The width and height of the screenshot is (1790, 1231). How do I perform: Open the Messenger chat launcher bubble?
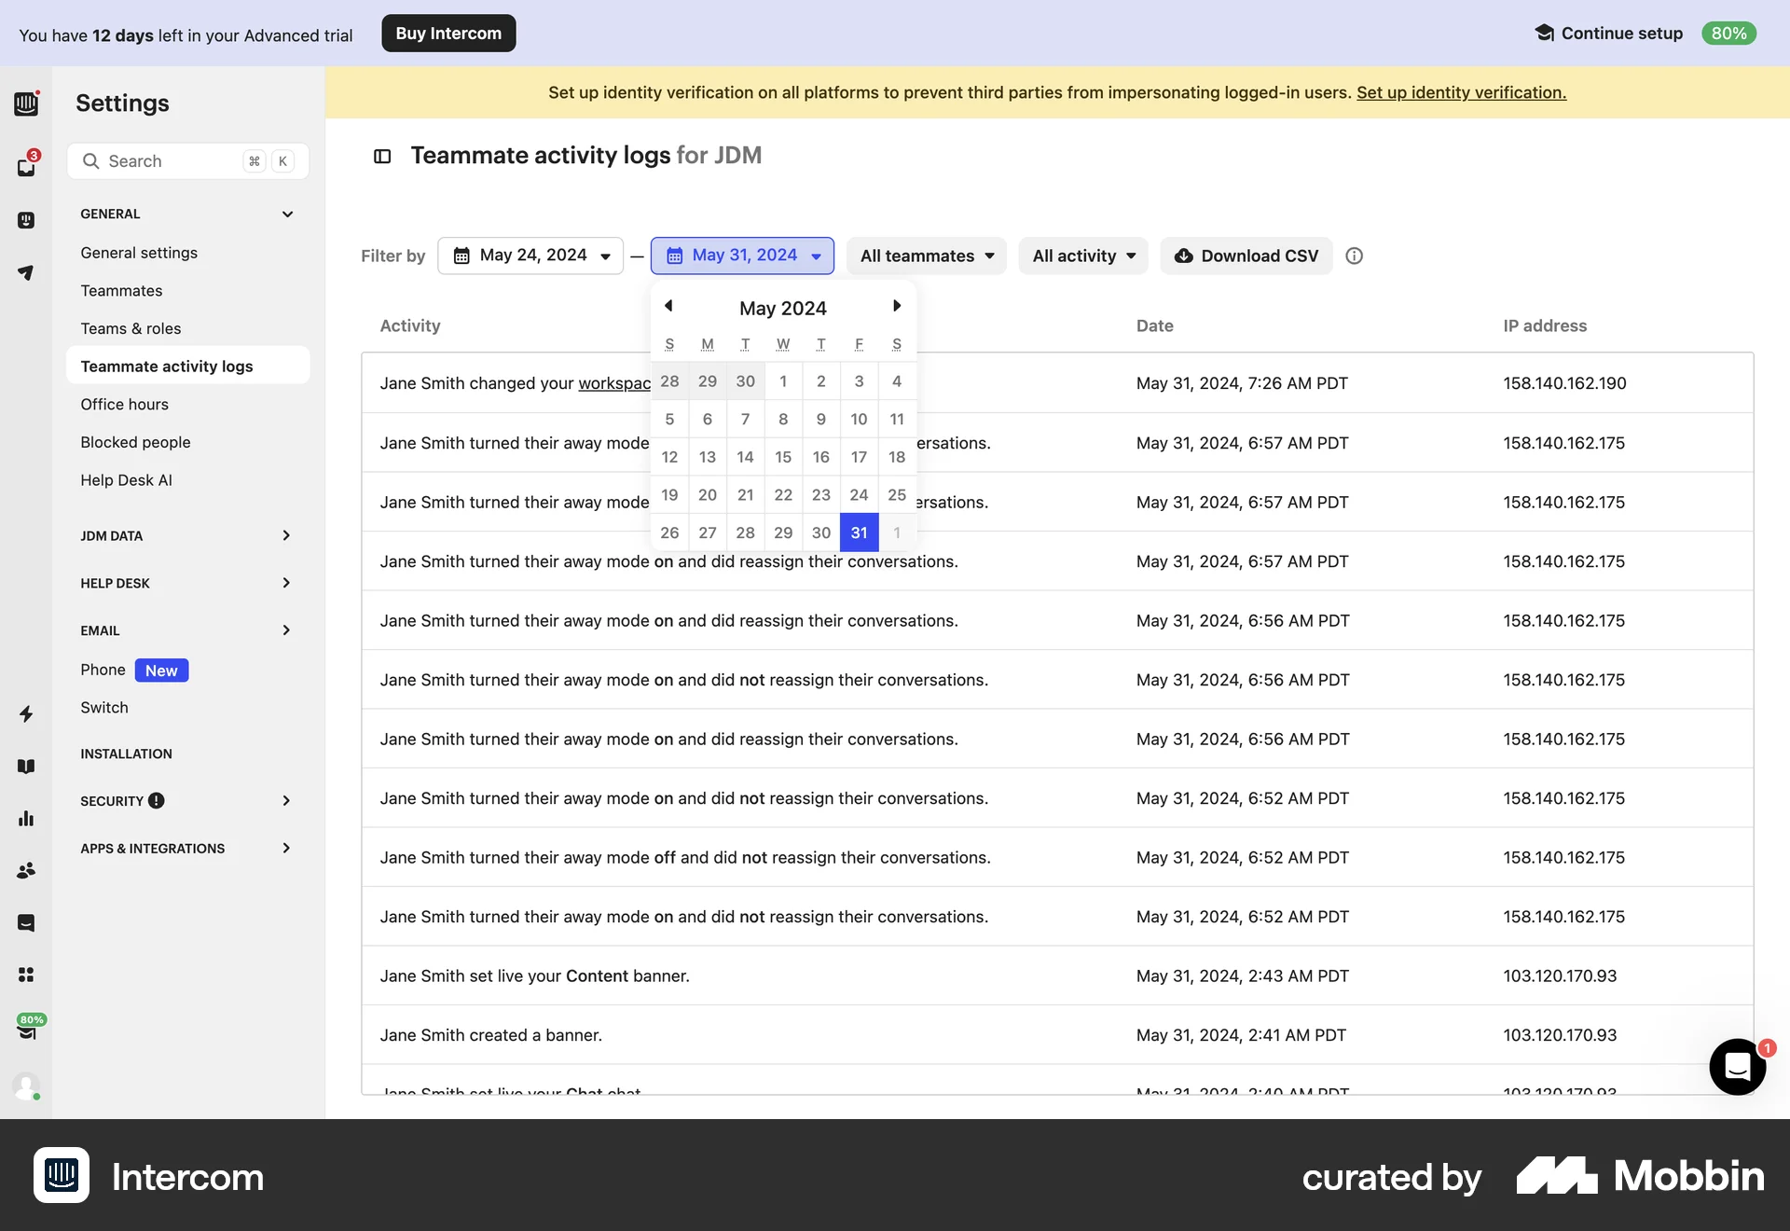(x=1736, y=1067)
